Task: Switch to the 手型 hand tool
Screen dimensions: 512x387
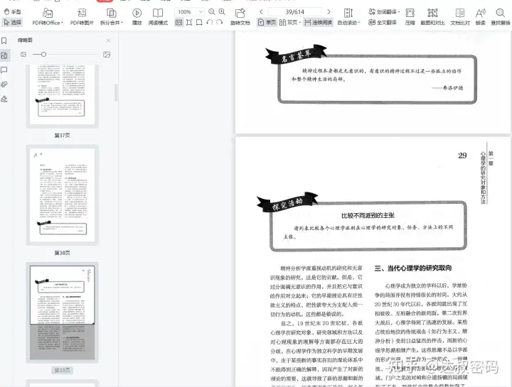Action: click(x=12, y=12)
